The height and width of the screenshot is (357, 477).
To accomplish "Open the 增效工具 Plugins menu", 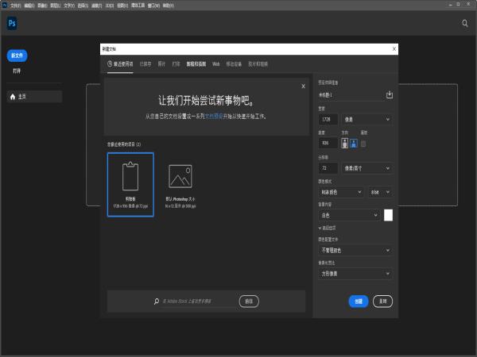I will (x=138, y=6).
